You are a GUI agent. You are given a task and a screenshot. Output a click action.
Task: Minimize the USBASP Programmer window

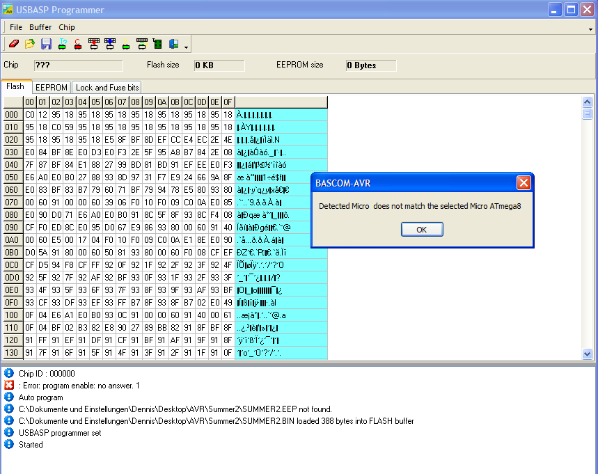[555, 10]
